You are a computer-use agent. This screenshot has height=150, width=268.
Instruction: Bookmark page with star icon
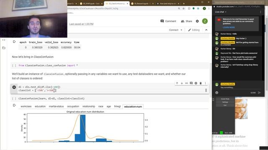click(x=183, y=8)
